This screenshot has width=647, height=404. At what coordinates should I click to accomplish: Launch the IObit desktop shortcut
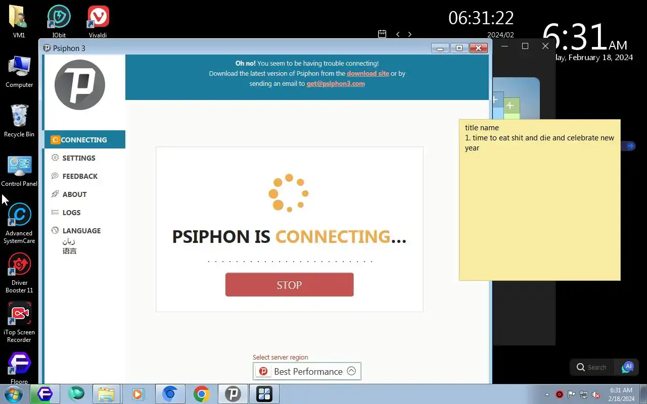coord(59,21)
